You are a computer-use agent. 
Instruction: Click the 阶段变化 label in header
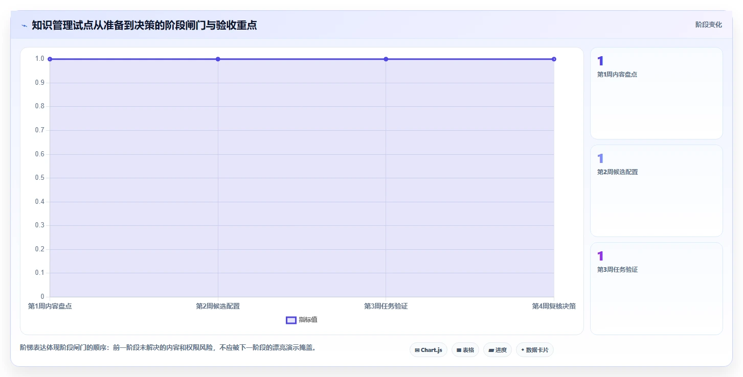click(x=709, y=25)
